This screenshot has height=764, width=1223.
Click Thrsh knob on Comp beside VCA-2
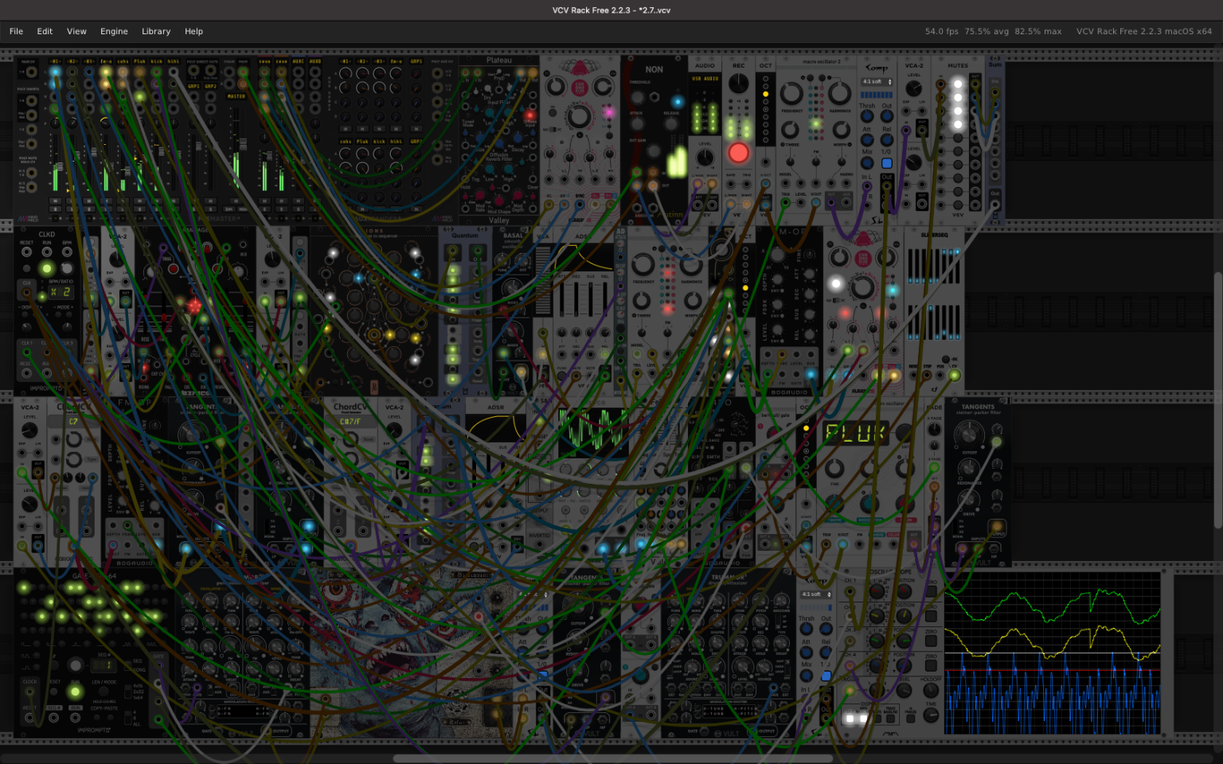pos(867,116)
